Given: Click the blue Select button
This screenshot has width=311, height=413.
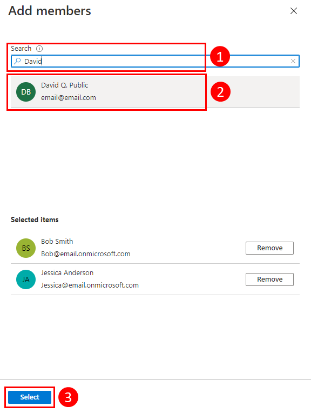Looking at the screenshot, I should [x=30, y=397].
